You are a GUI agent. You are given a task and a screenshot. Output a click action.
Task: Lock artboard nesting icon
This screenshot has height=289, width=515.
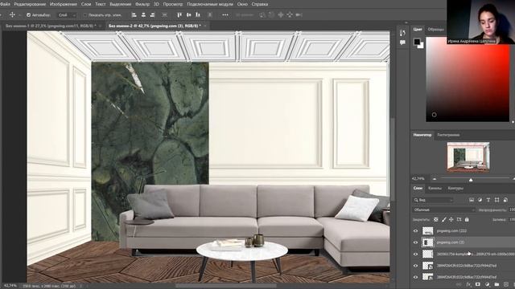coord(459,219)
